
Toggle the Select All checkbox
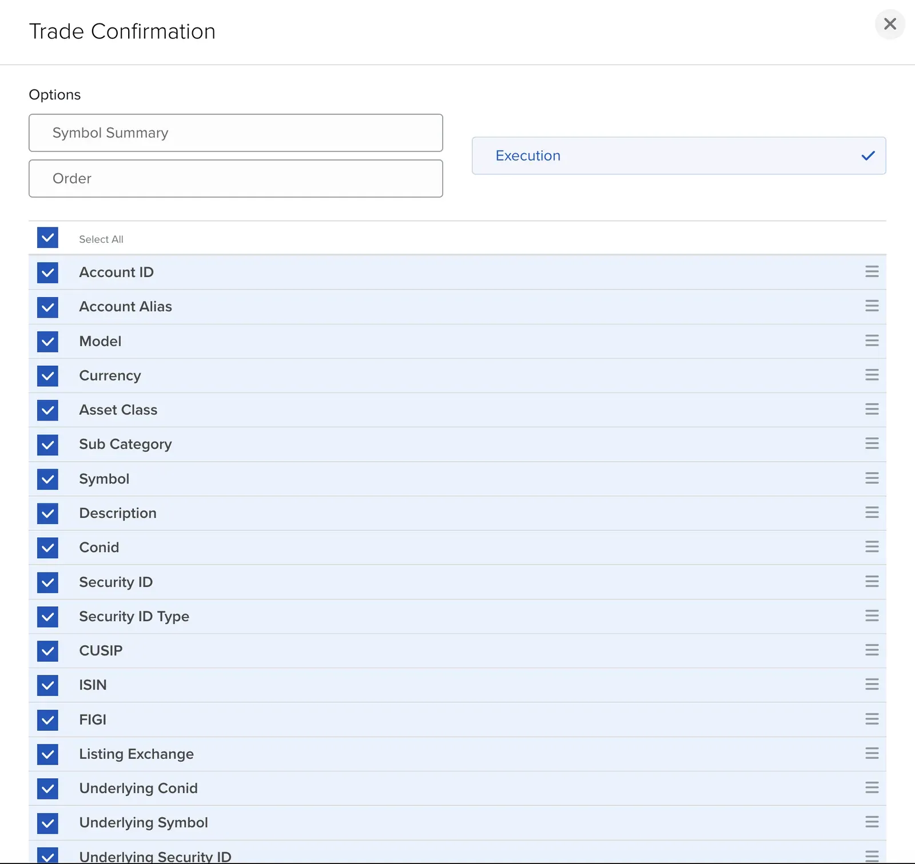(x=47, y=238)
